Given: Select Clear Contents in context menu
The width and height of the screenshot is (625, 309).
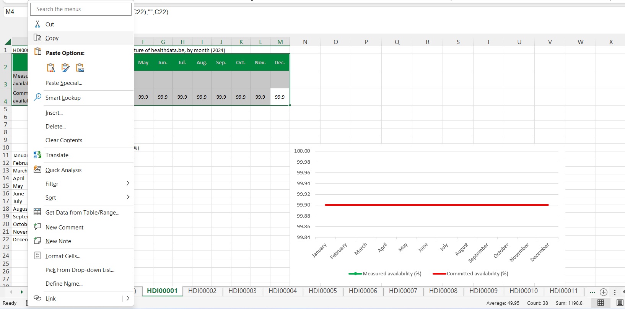Looking at the screenshot, I should tap(63, 140).
